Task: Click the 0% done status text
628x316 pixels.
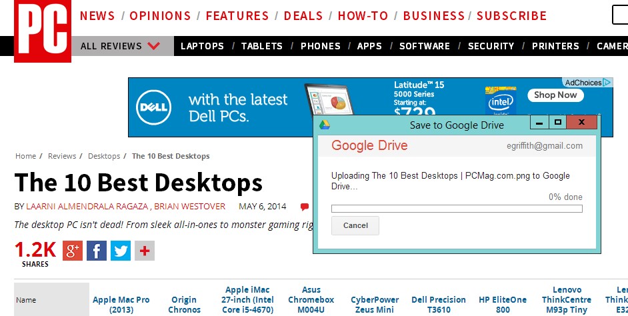Action: (x=565, y=197)
